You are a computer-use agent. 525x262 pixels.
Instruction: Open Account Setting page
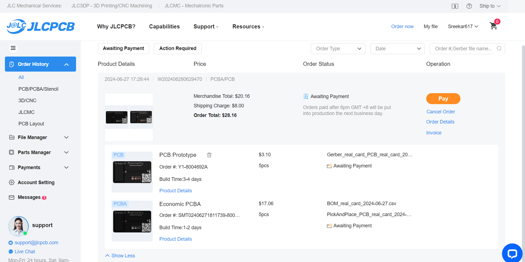(36, 182)
